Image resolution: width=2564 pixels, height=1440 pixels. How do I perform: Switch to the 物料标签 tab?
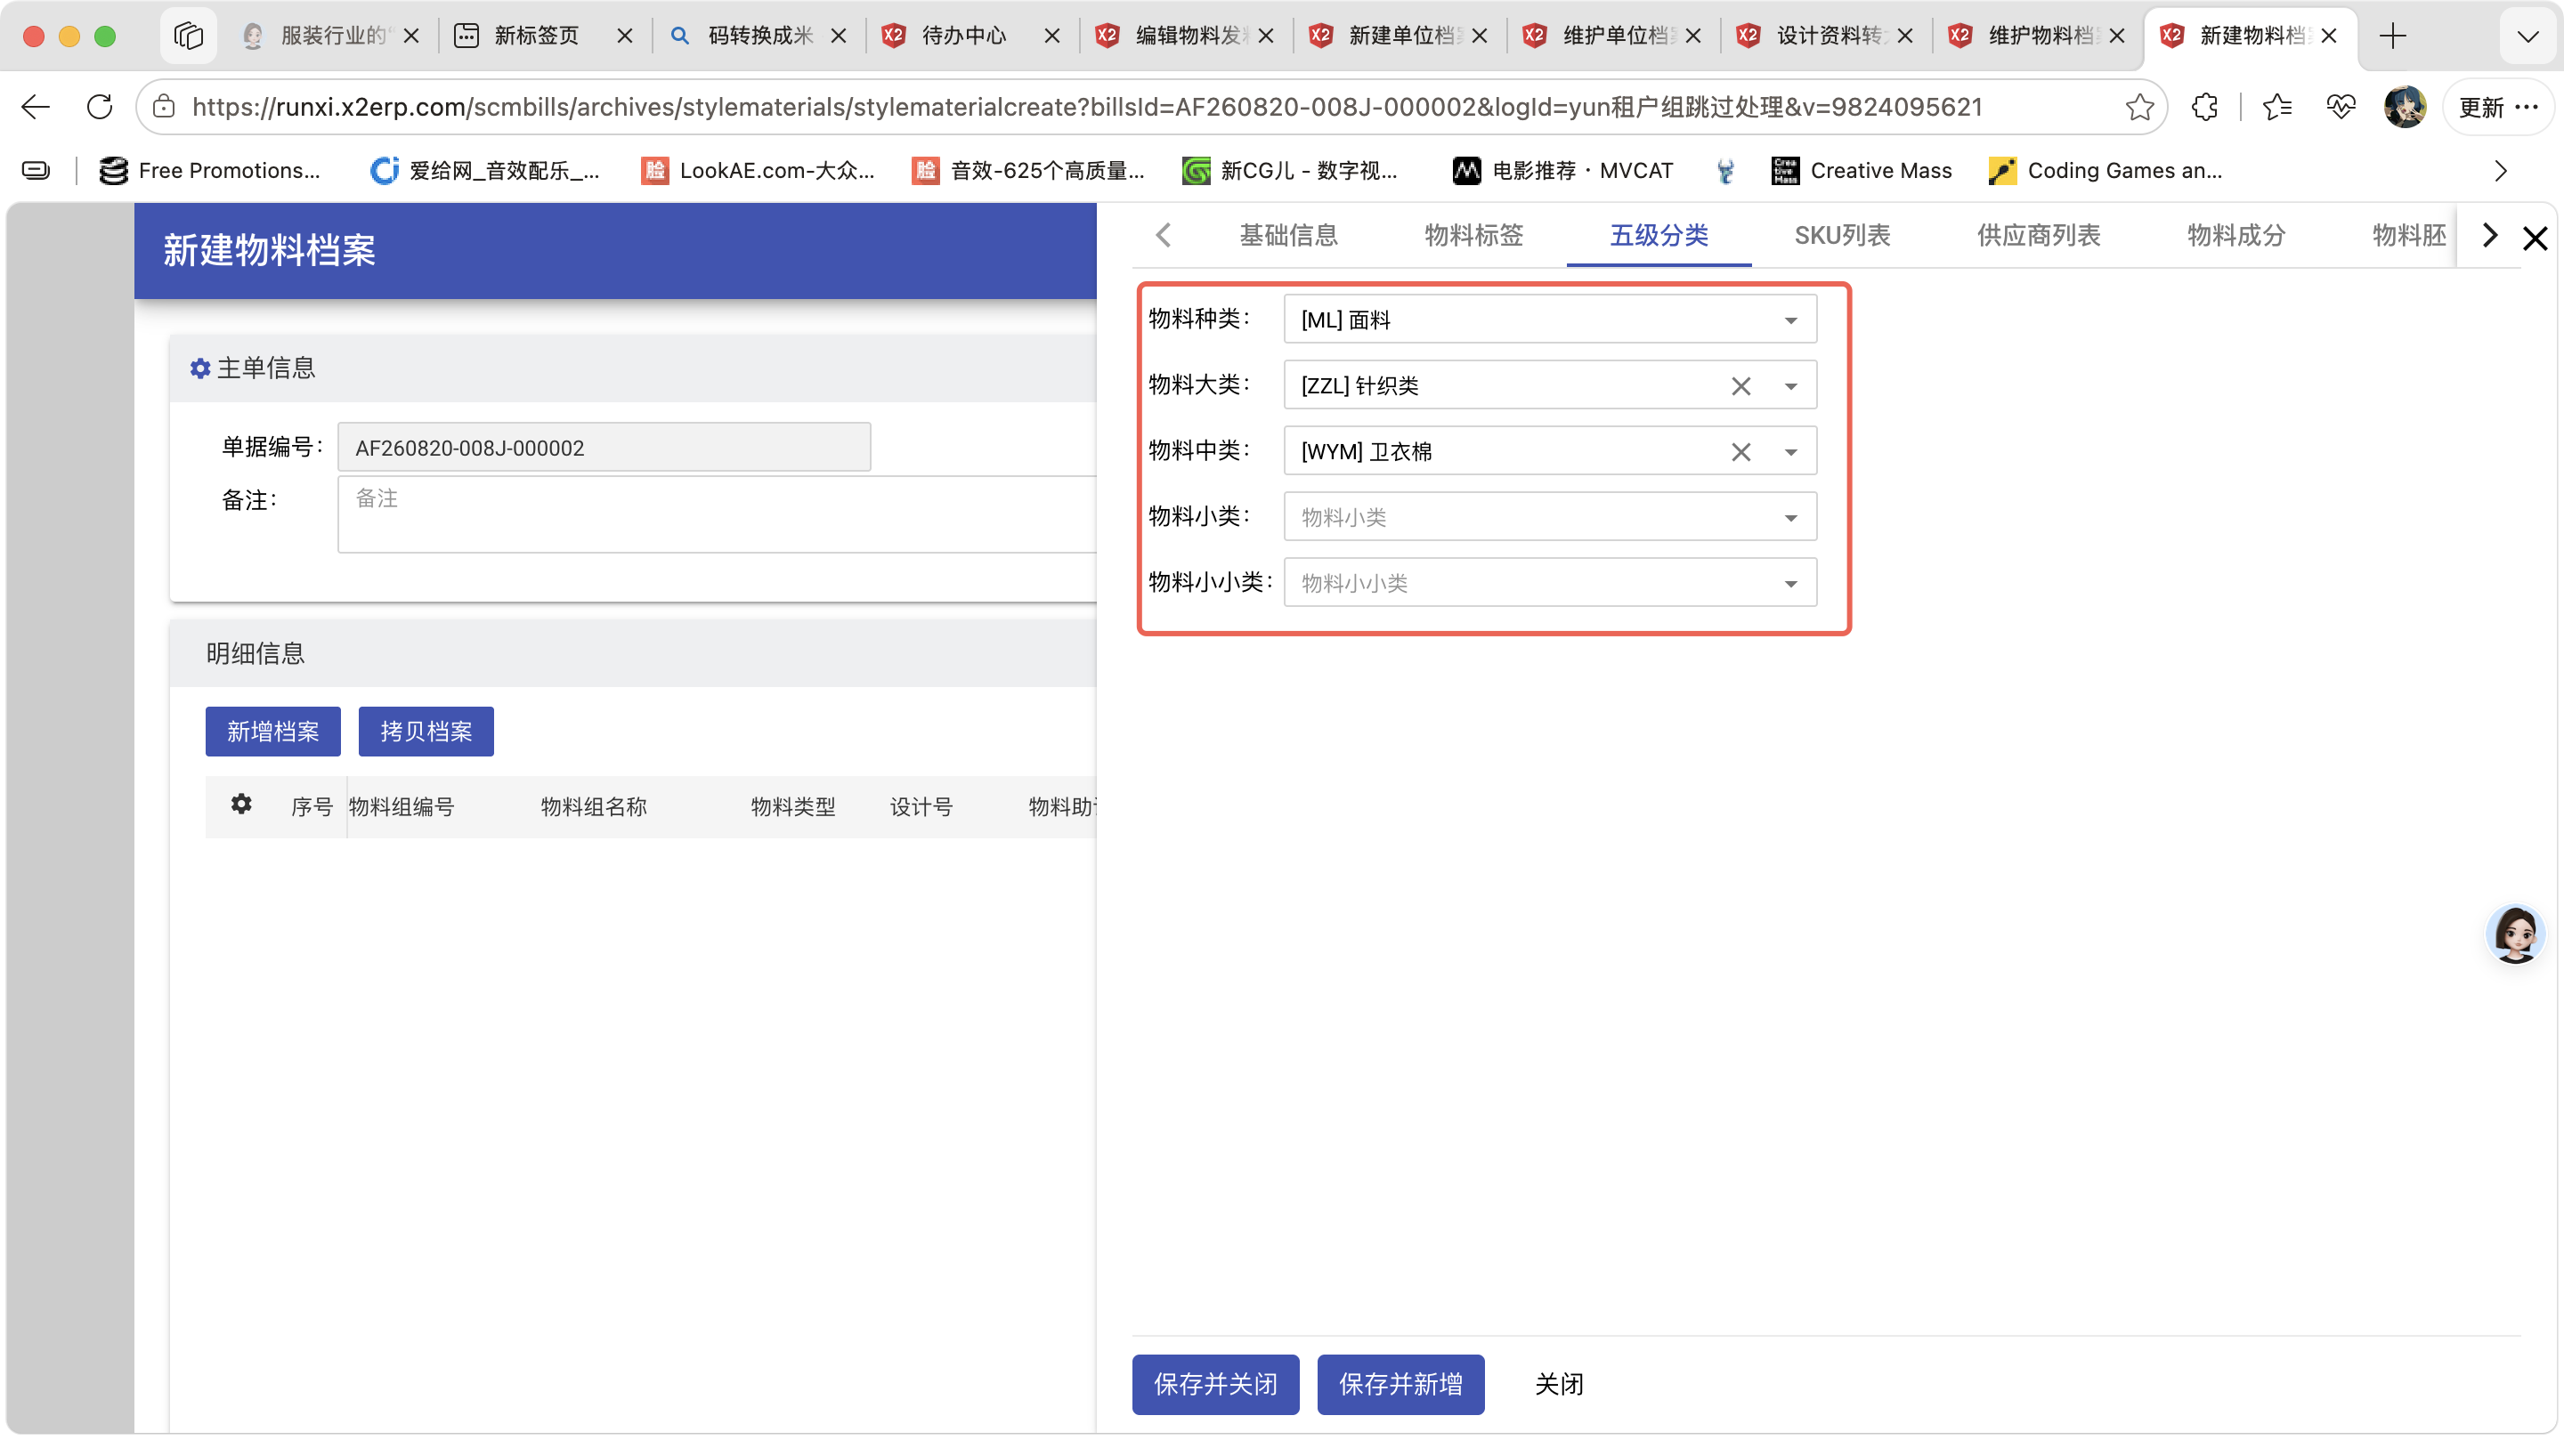click(x=1473, y=235)
